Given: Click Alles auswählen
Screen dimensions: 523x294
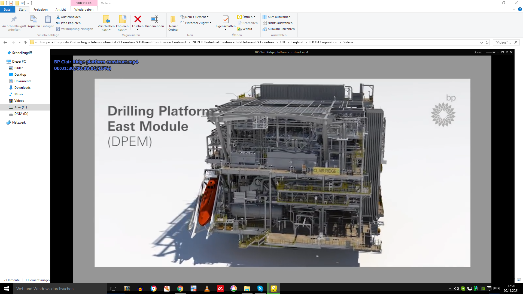Looking at the screenshot, I should pos(276,17).
